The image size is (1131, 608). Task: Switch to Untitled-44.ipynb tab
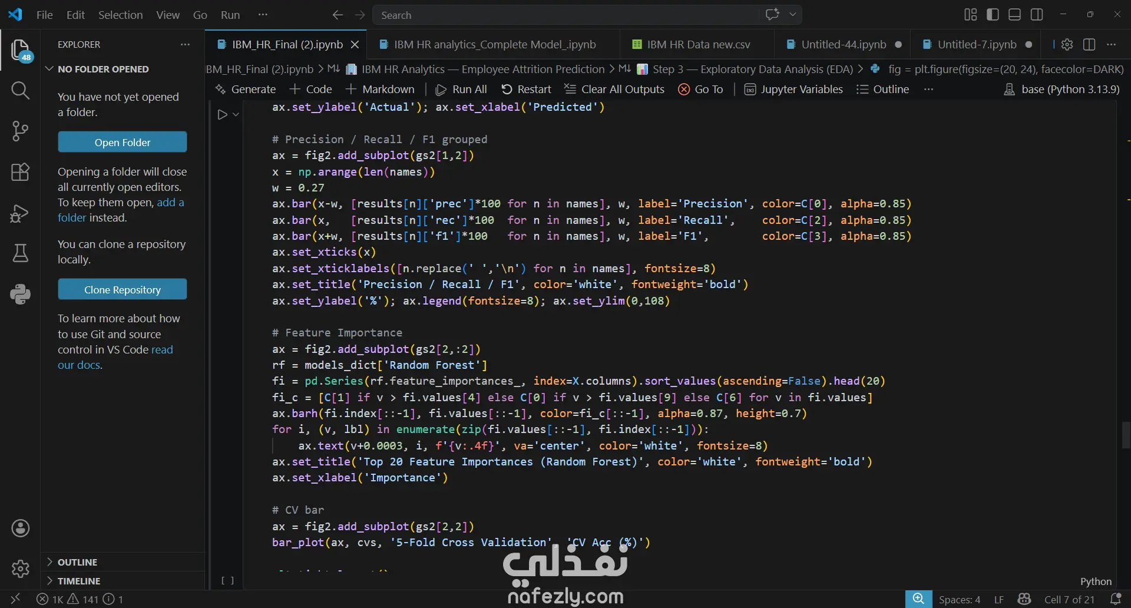[x=842, y=45]
